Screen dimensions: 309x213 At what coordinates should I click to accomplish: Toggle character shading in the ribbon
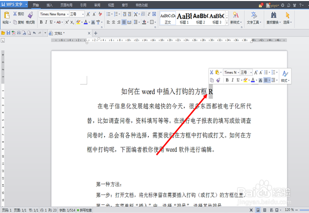[x=93, y=22]
